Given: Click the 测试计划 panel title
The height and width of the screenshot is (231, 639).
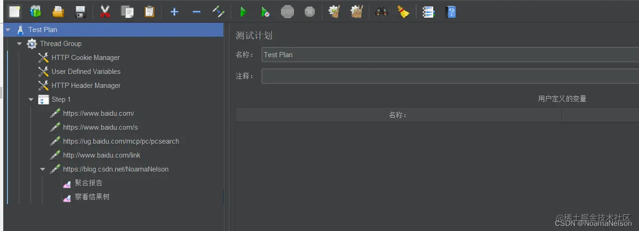Looking at the screenshot, I should pyautogui.click(x=254, y=35).
